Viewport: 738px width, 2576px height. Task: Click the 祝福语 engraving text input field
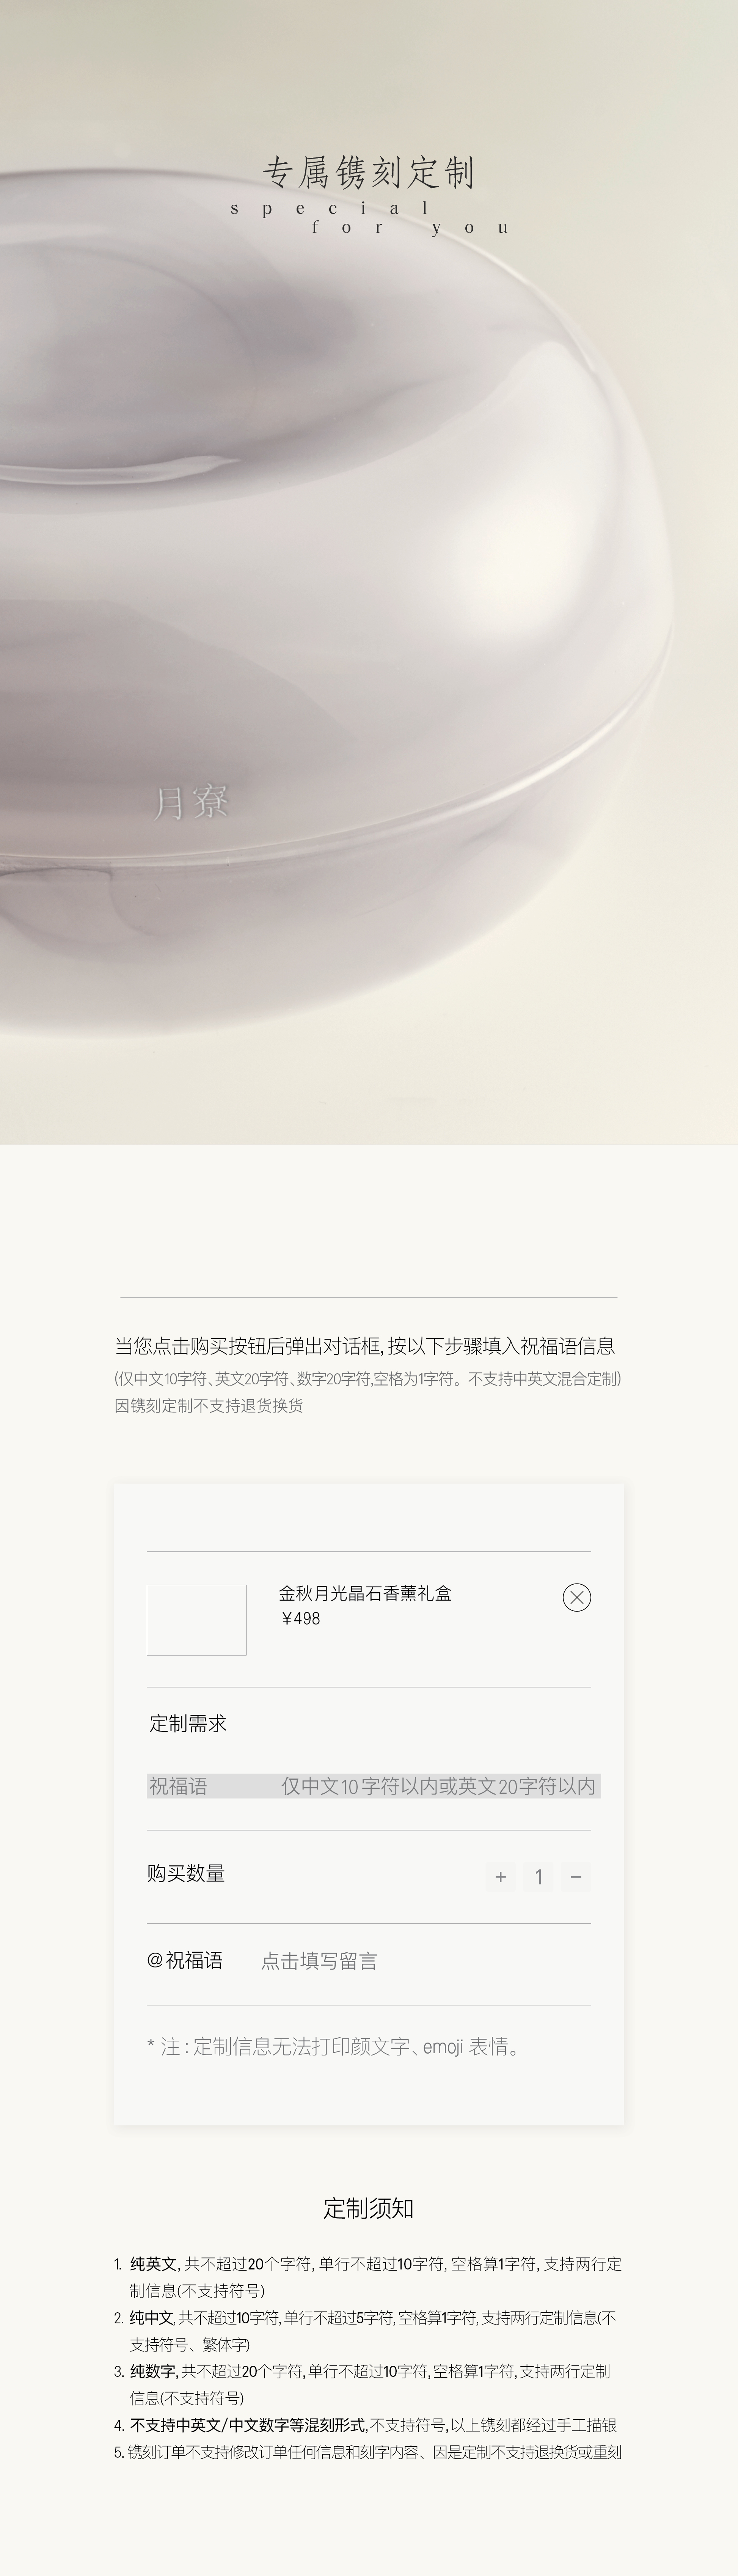(x=373, y=1786)
